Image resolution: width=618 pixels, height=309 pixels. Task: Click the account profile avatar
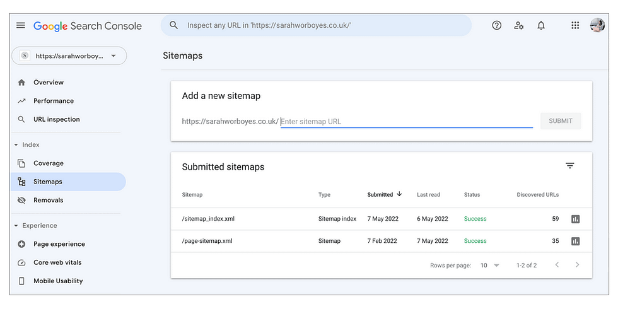(597, 25)
